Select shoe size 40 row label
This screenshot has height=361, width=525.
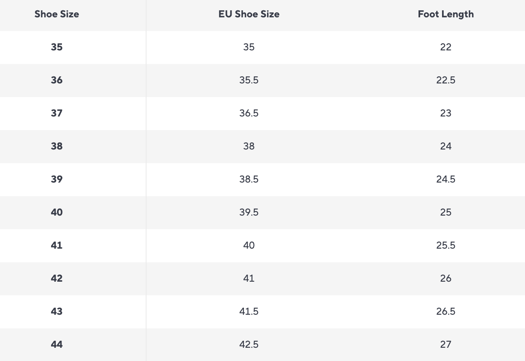(x=57, y=212)
